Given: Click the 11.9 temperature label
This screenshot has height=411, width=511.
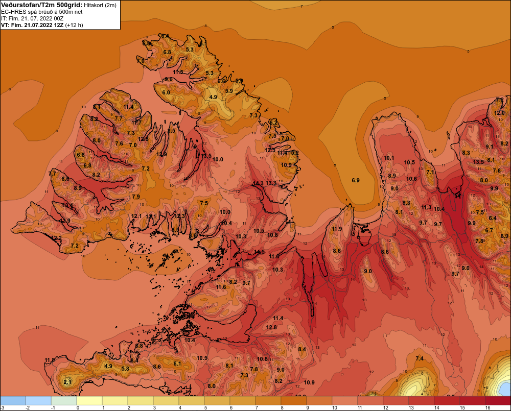Looking at the screenshot, I should [337, 229].
